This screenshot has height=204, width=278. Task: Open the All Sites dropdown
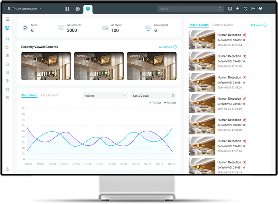[105, 95]
